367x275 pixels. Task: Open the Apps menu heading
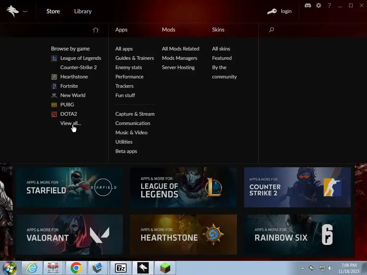(x=121, y=30)
